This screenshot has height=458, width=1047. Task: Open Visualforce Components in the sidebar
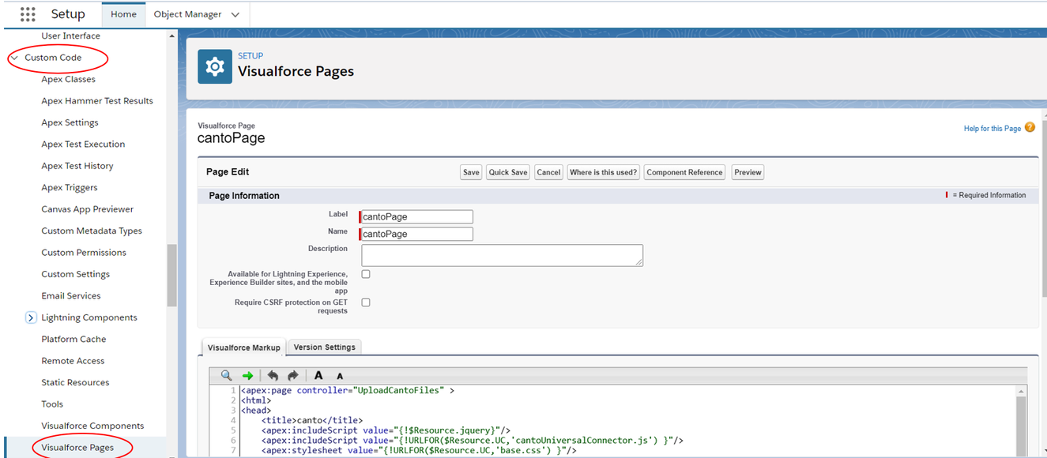pyautogui.click(x=92, y=426)
